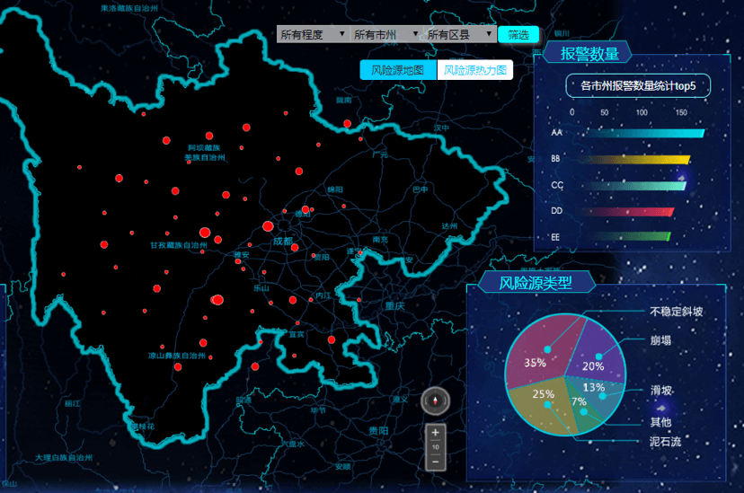This screenshot has width=744, height=493.
Task: Click the 13% pie slice marker dot
Action: [603, 396]
